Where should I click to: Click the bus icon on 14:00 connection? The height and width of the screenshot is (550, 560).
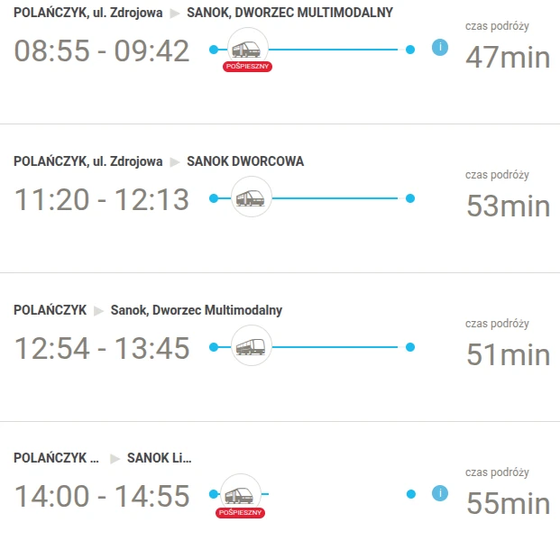(x=241, y=494)
